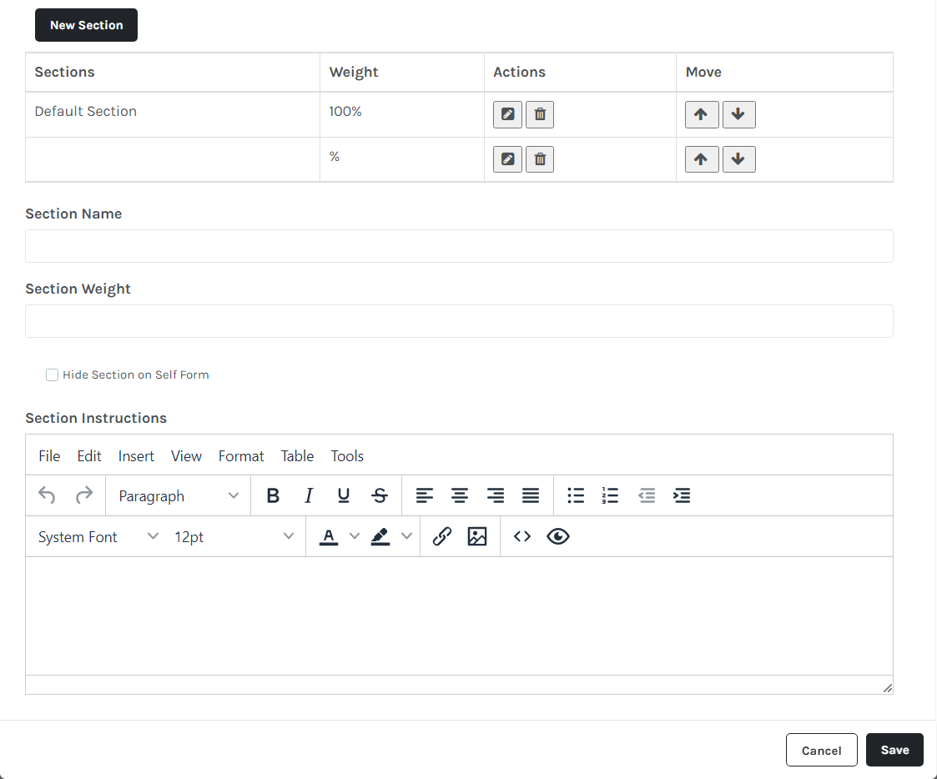The height and width of the screenshot is (779, 937).
Task: Toggle italic formatting
Action: pos(309,495)
